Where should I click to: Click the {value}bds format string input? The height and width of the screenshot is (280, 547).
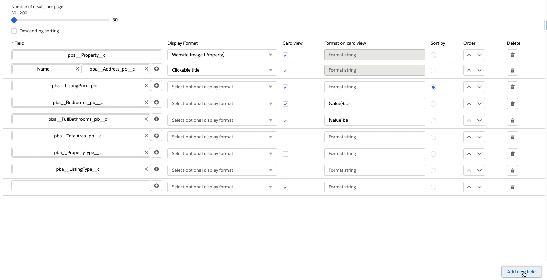(x=375, y=104)
